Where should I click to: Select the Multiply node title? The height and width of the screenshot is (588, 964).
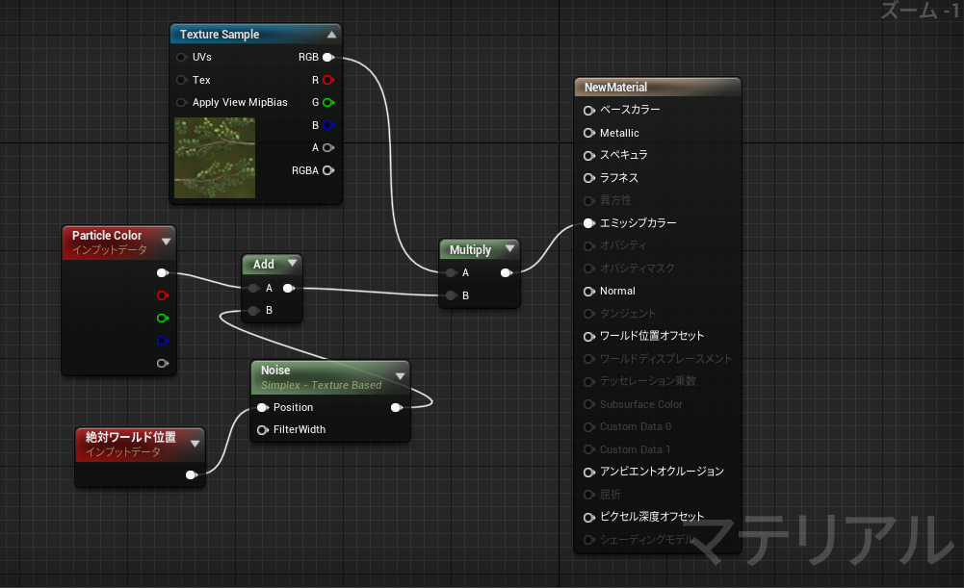pyautogui.click(x=470, y=250)
